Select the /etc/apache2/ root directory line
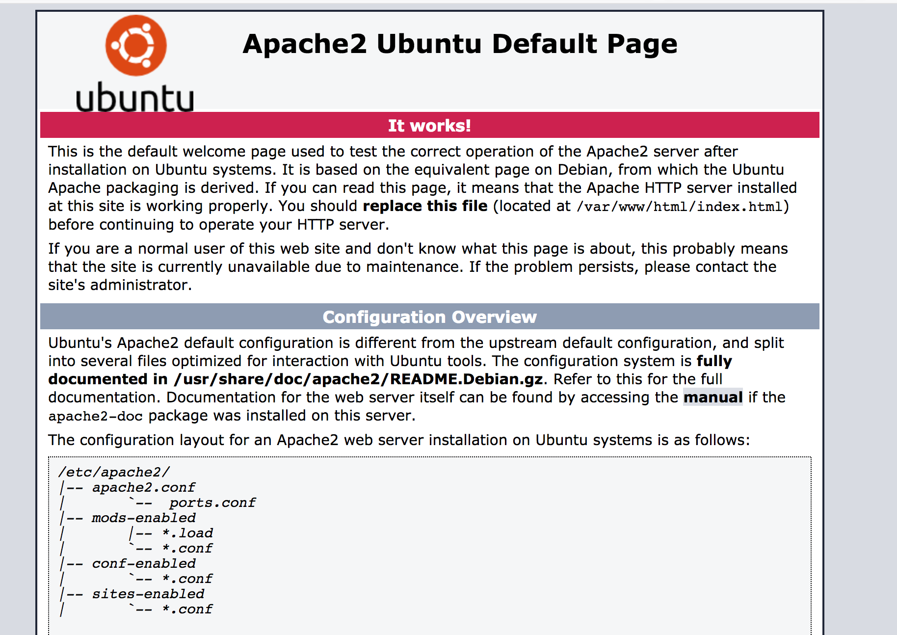The image size is (897, 635). point(114,472)
